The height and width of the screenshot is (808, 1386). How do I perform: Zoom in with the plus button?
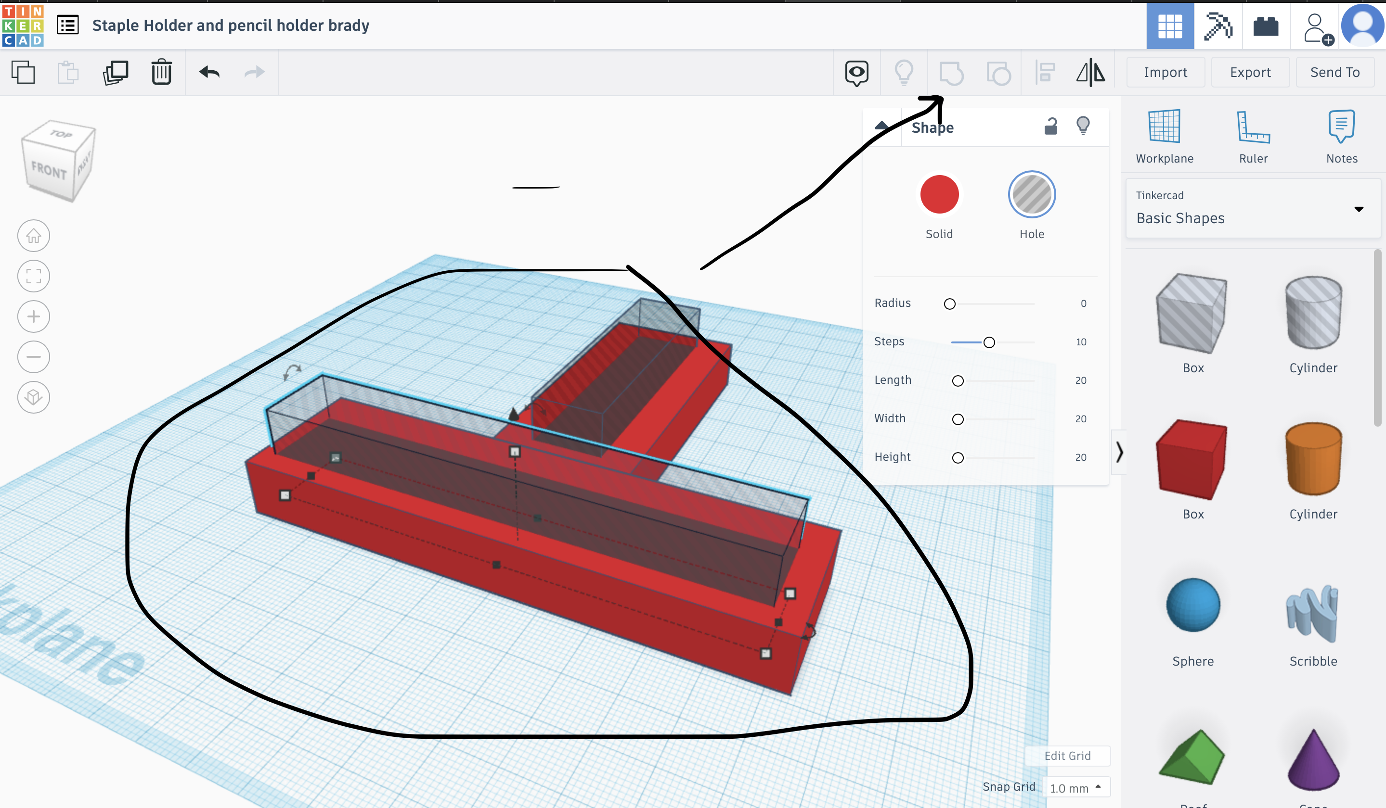pos(34,316)
